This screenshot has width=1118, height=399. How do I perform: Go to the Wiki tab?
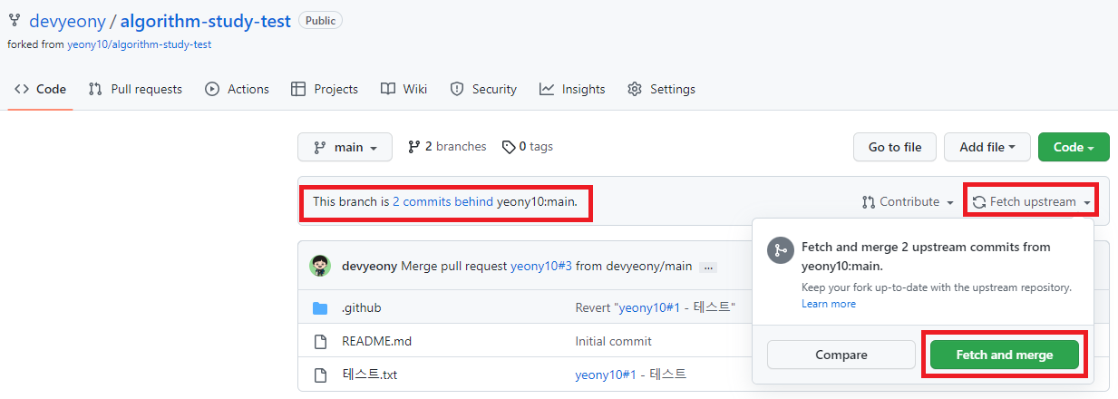(x=404, y=89)
